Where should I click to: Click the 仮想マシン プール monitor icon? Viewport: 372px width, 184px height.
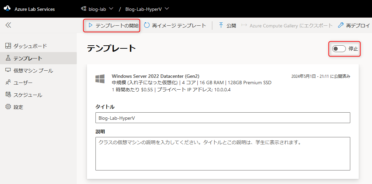click(8, 70)
